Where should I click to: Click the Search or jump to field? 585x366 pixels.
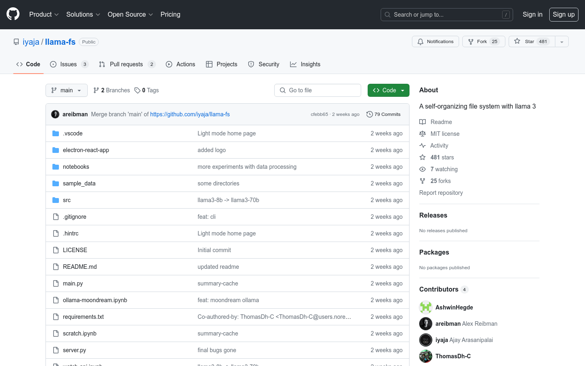click(447, 15)
